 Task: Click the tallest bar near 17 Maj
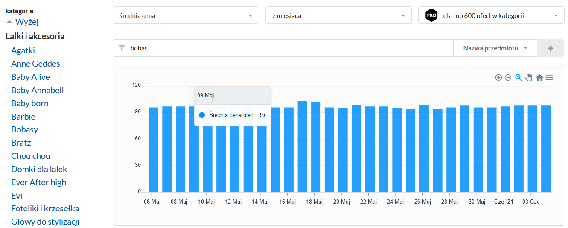click(302, 146)
